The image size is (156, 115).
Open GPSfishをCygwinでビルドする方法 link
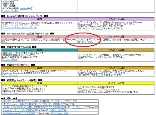pos(19,113)
